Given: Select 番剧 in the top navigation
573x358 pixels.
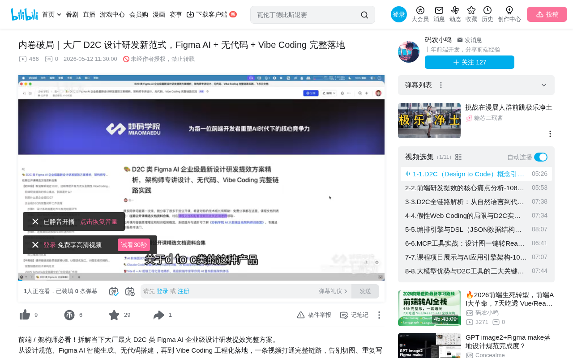Looking at the screenshot, I should [x=72, y=14].
